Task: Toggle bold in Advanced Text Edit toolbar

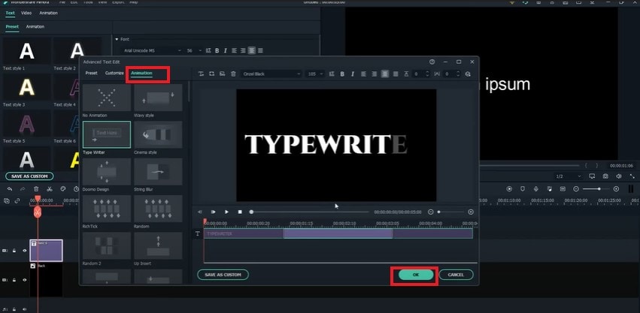Action: (x=342, y=74)
